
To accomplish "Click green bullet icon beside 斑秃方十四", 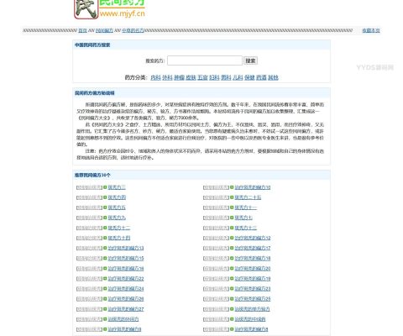I will 105,238.
